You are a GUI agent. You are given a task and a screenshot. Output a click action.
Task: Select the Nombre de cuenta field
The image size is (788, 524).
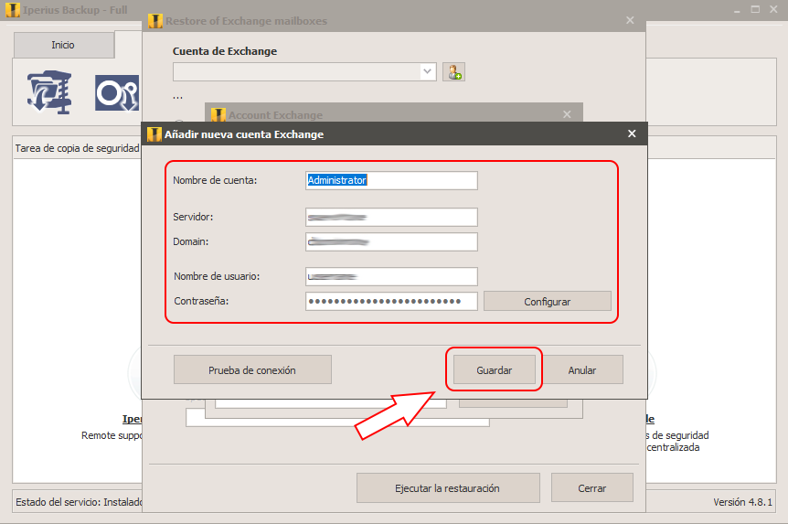point(391,180)
